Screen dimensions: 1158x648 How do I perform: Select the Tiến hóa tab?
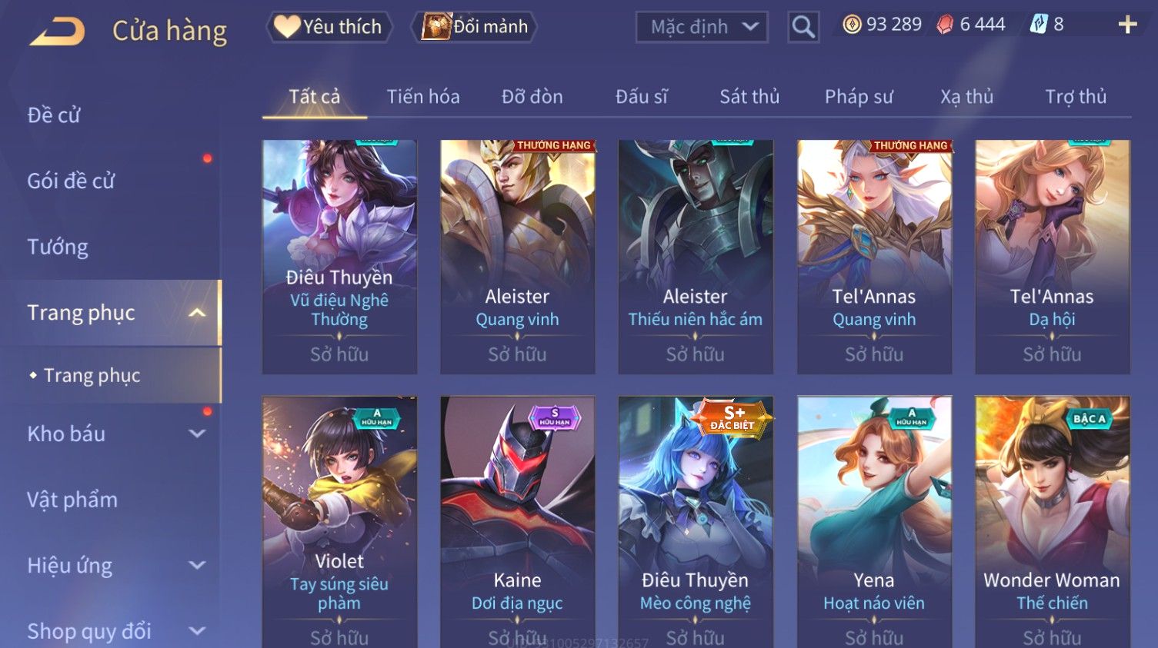click(x=423, y=97)
